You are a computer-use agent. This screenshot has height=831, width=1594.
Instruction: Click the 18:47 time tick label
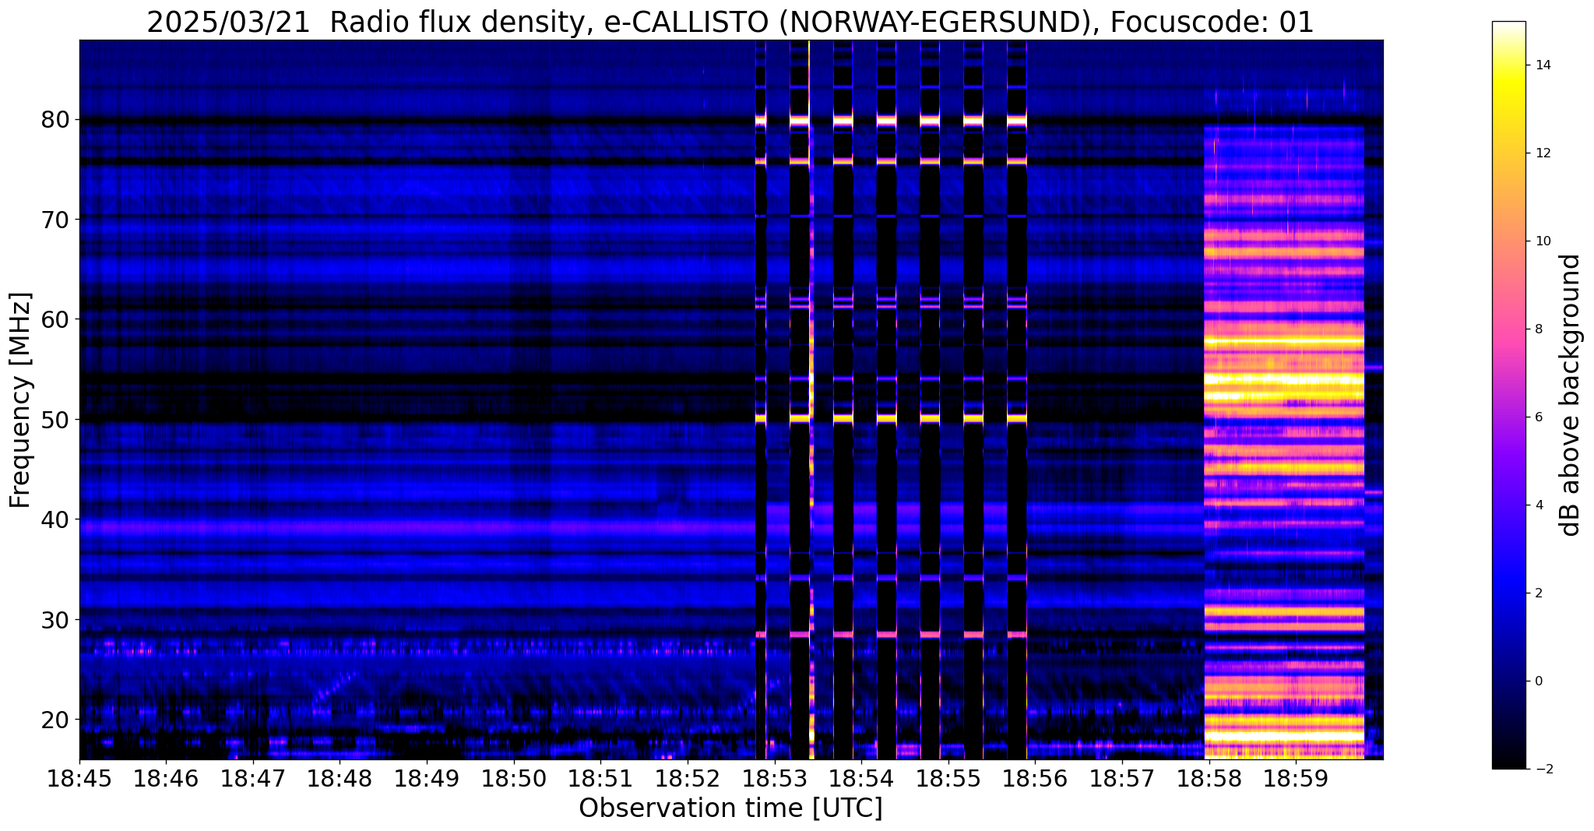(x=253, y=778)
